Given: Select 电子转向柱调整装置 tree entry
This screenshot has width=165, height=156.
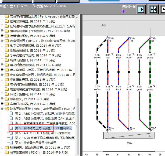Looking at the screenshot, I should point(37,84).
